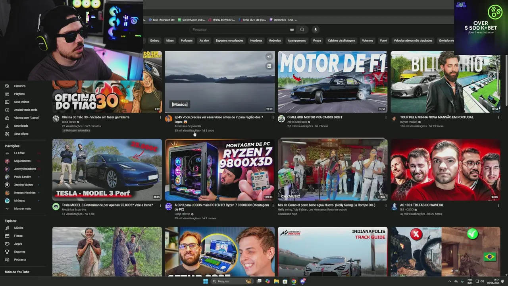Select the Pesca filter chip

tap(317, 41)
